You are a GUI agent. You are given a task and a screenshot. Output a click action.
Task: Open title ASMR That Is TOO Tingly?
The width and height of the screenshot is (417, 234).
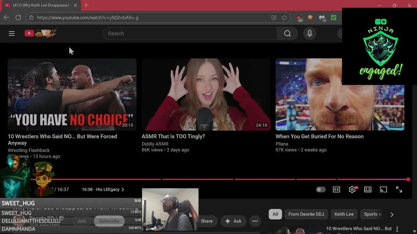[173, 136]
